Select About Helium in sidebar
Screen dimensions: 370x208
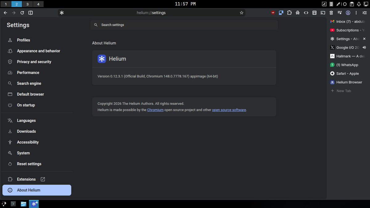click(36, 190)
